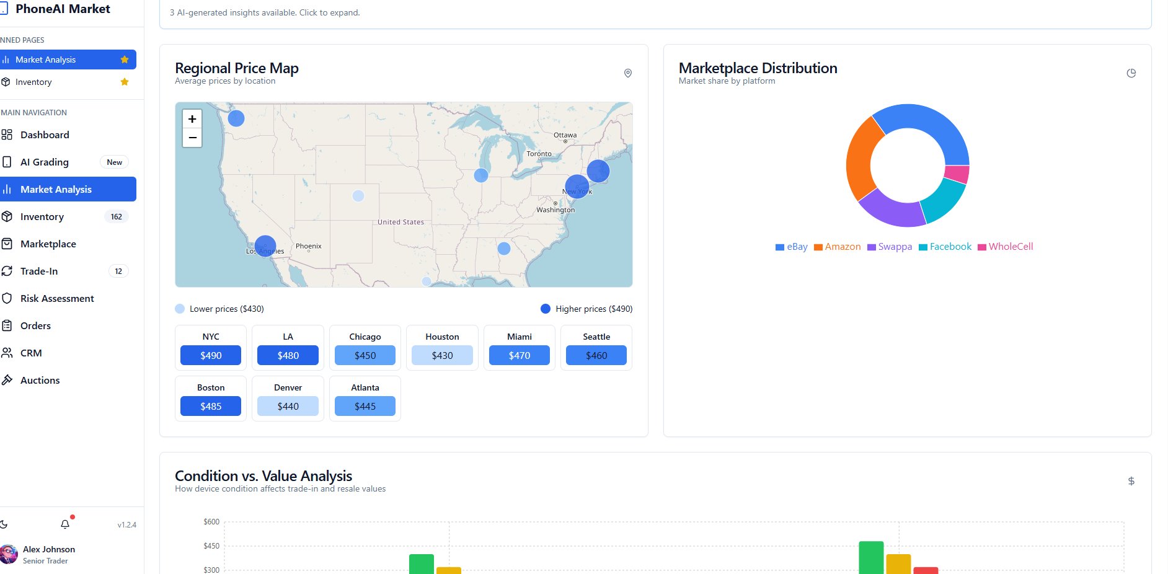Click the Chicago marker on the map
1168x574 pixels.
tap(481, 175)
